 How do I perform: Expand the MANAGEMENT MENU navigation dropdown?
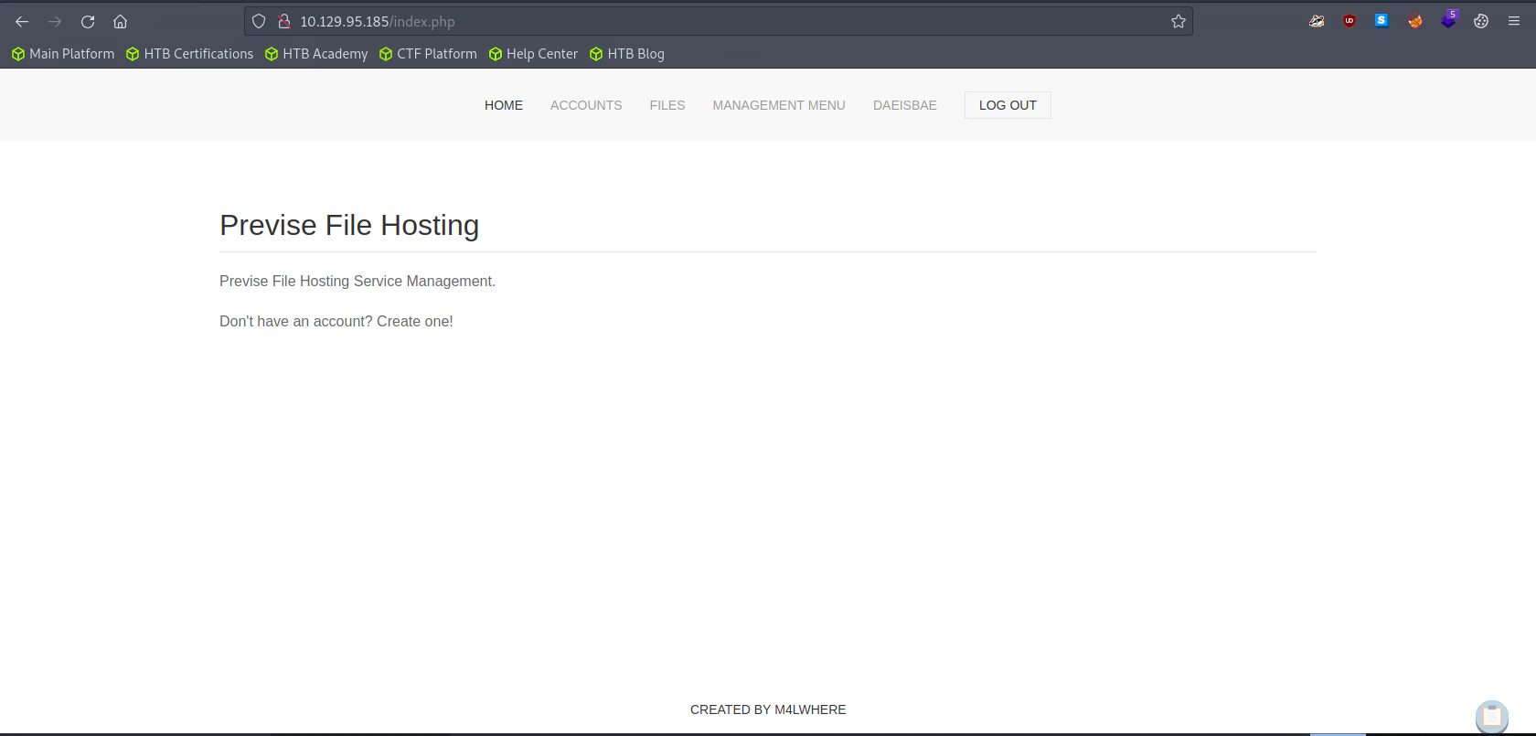779,105
